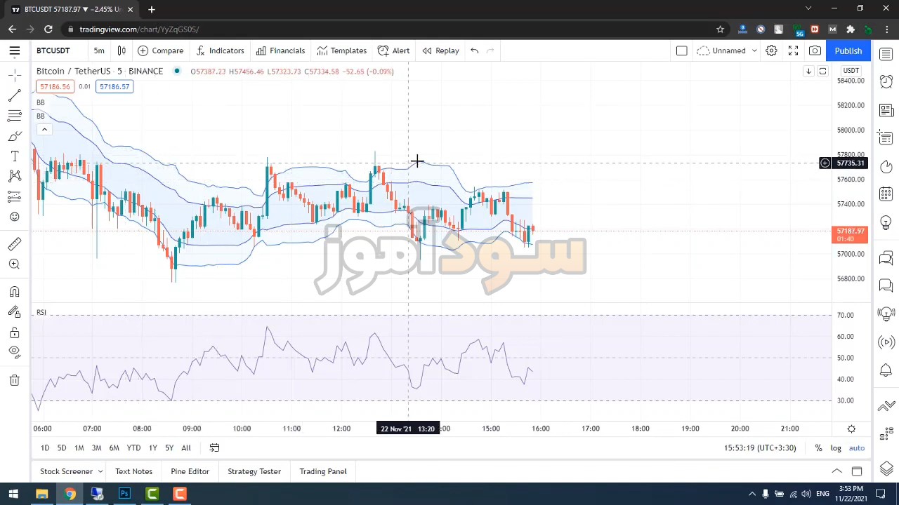Click the red sell price 57186.56
Image resolution: width=899 pixels, height=505 pixels.
pos(55,86)
